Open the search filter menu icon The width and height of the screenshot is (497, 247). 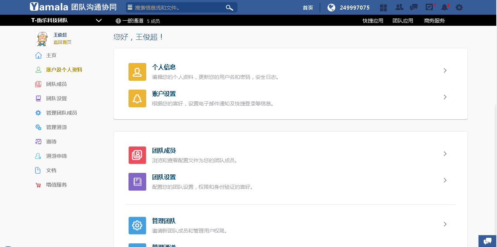click(x=130, y=8)
